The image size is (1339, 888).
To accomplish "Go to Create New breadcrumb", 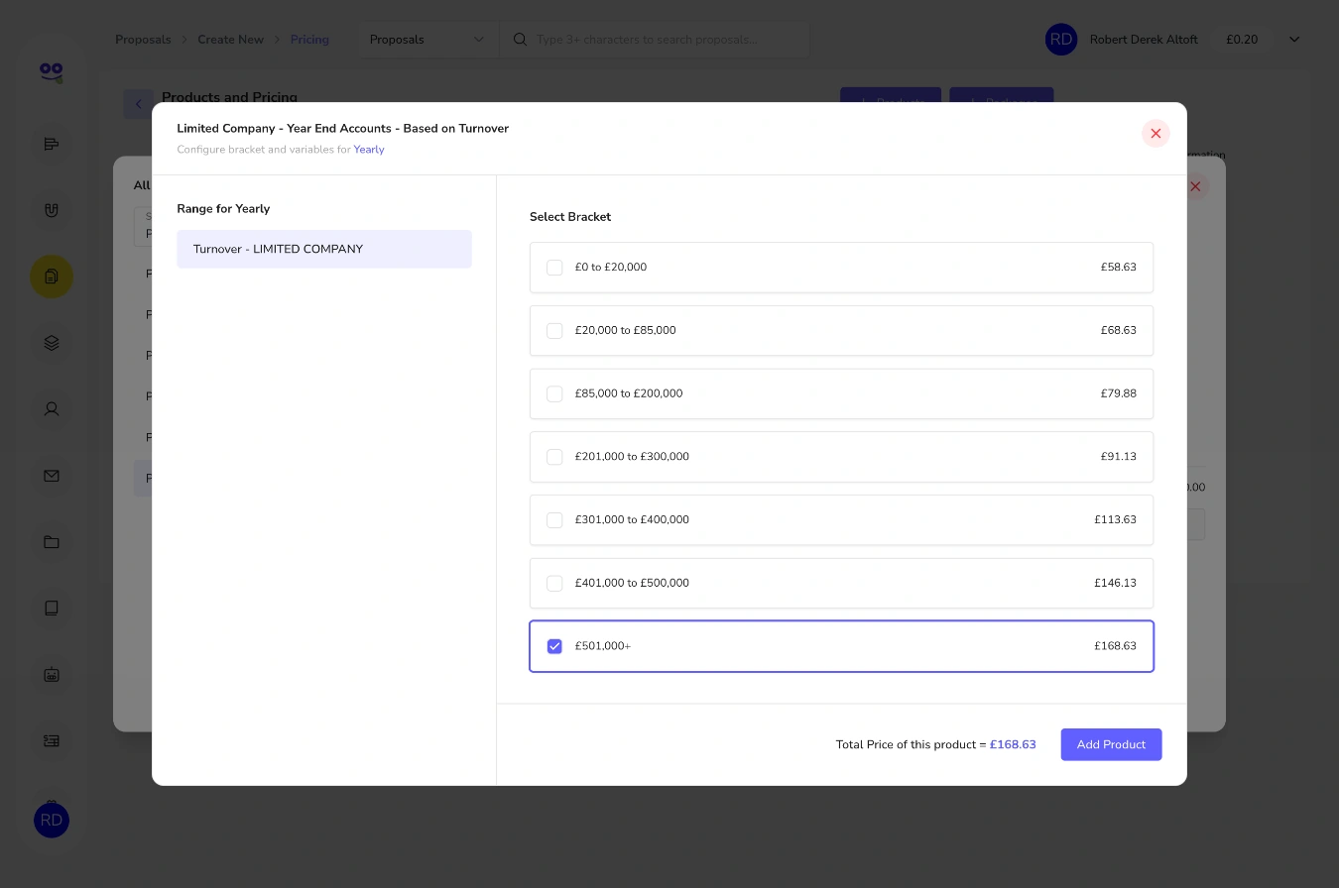I will (230, 40).
